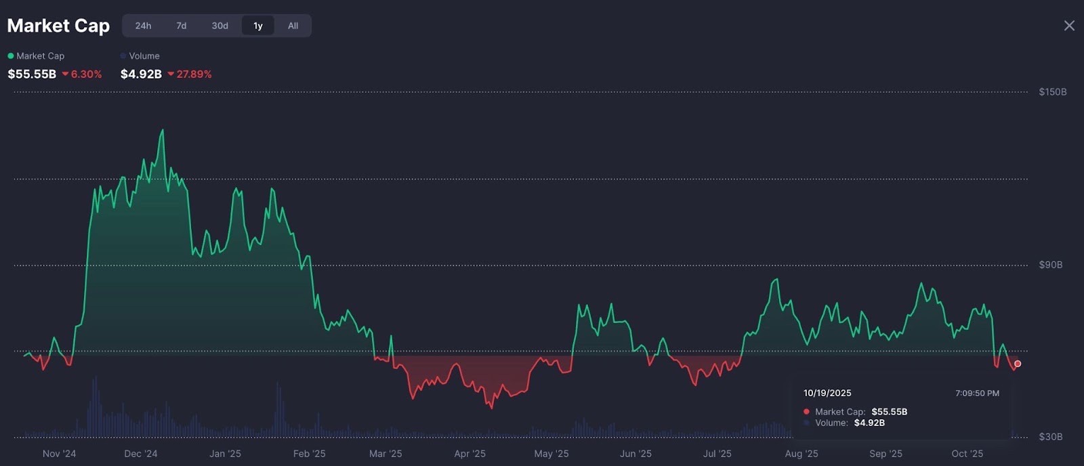
Task: Click the Apr '25 x-axis label
Action: 470,454
